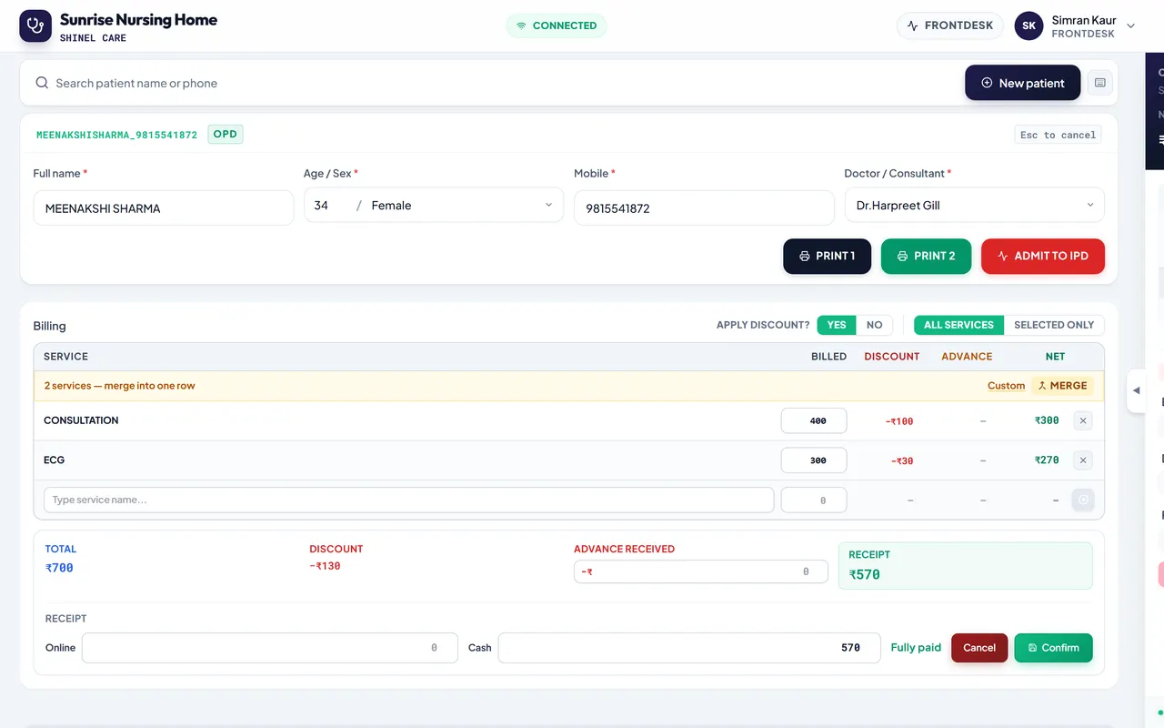Viewport: 1164px width, 728px height.
Task: Focus the Advance Received amount field
Action: [701, 571]
